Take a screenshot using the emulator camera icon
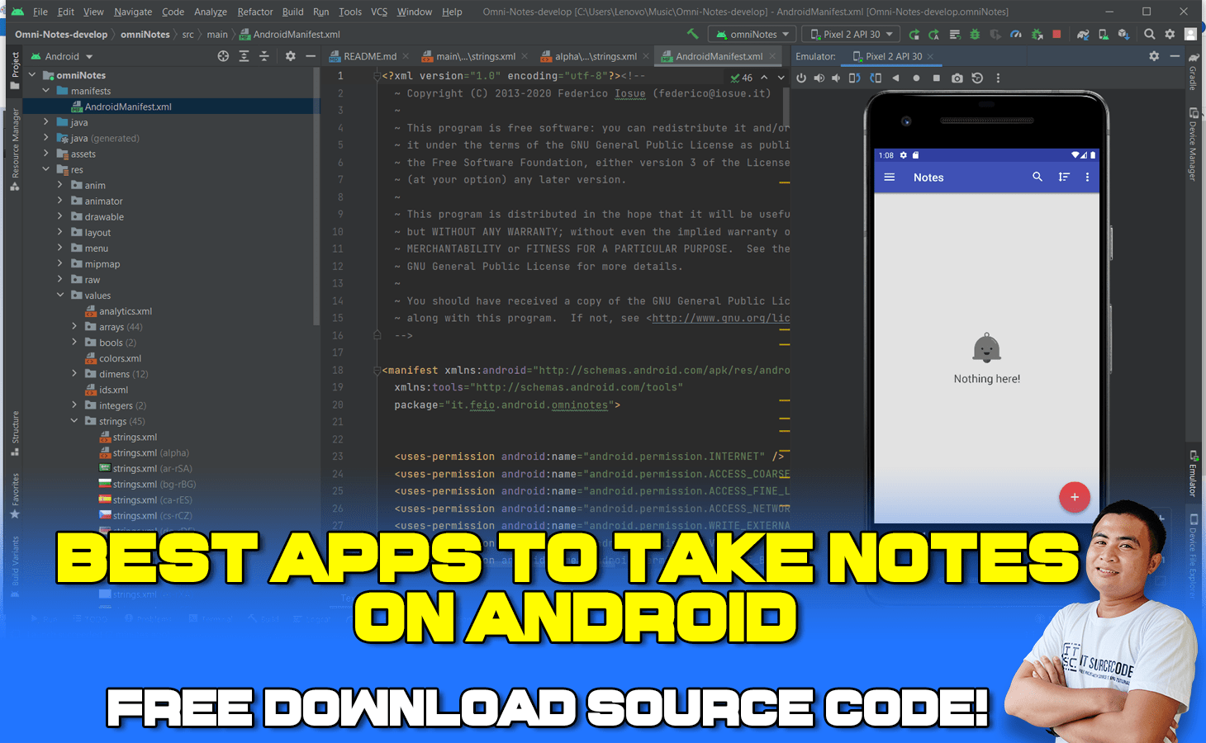1206x743 pixels. coord(957,78)
